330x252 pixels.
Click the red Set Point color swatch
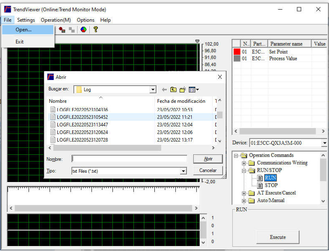point(237,52)
